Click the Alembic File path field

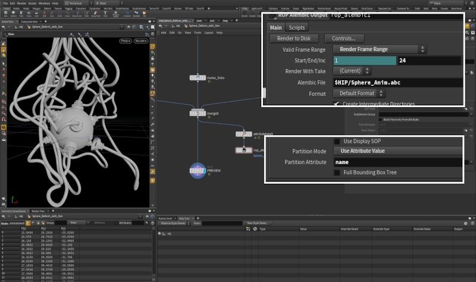point(397,83)
